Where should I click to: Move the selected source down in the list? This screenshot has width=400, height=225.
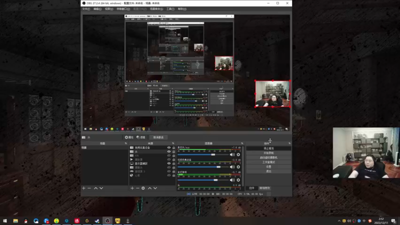(x=155, y=188)
